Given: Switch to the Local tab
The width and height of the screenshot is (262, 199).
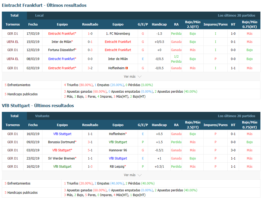Looking at the screenshot, I should click(39, 16).
